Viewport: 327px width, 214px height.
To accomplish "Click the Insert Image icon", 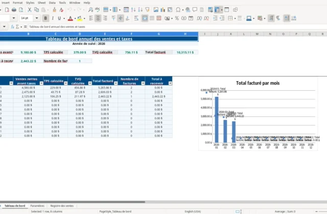I will tap(156, 10).
